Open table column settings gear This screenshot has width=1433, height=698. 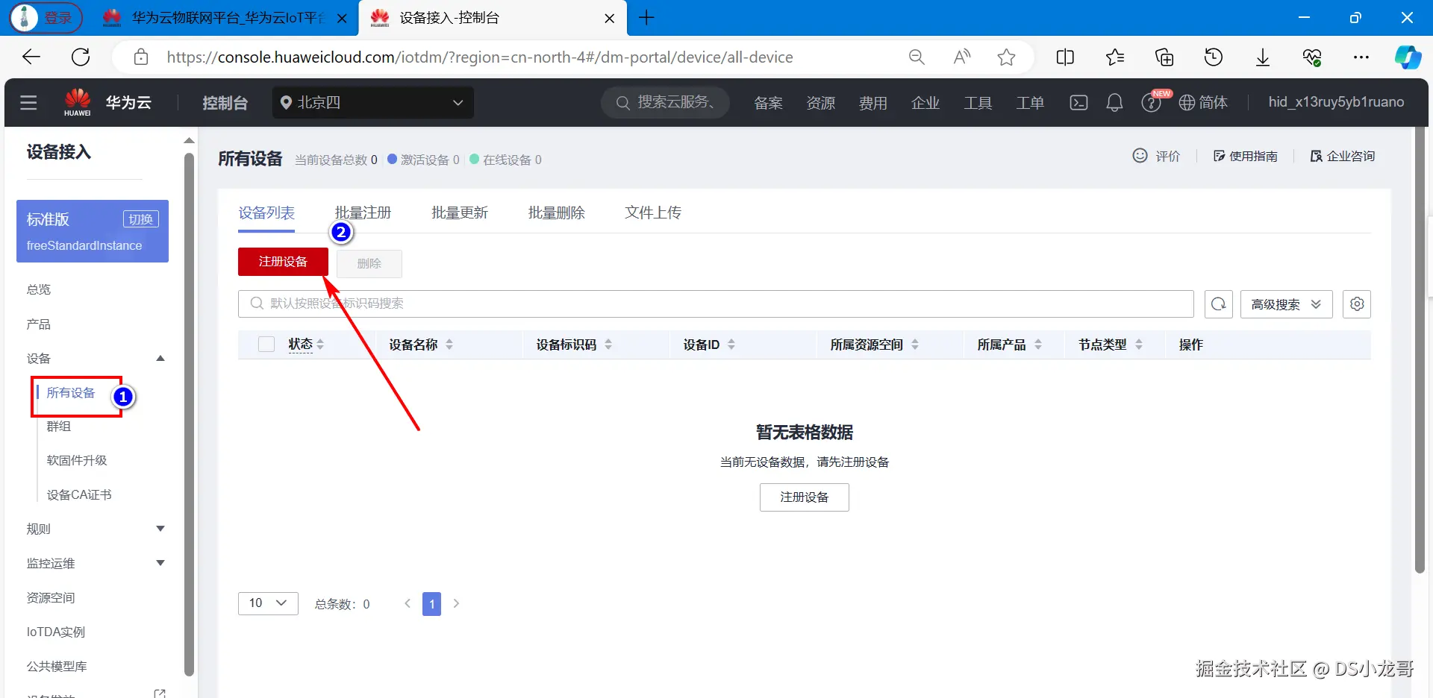click(1357, 304)
